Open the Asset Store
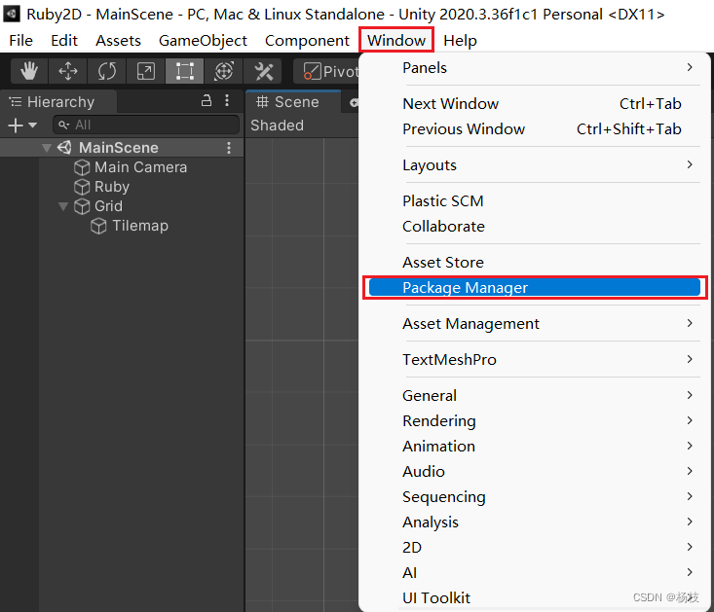Viewport: 714px width, 612px height. [x=534, y=263]
